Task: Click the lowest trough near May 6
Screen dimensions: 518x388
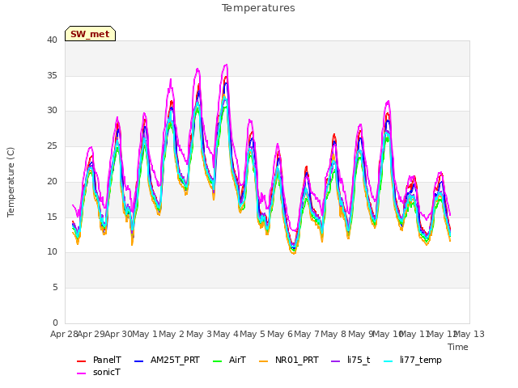Action: pyautogui.click(x=294, y=253)
